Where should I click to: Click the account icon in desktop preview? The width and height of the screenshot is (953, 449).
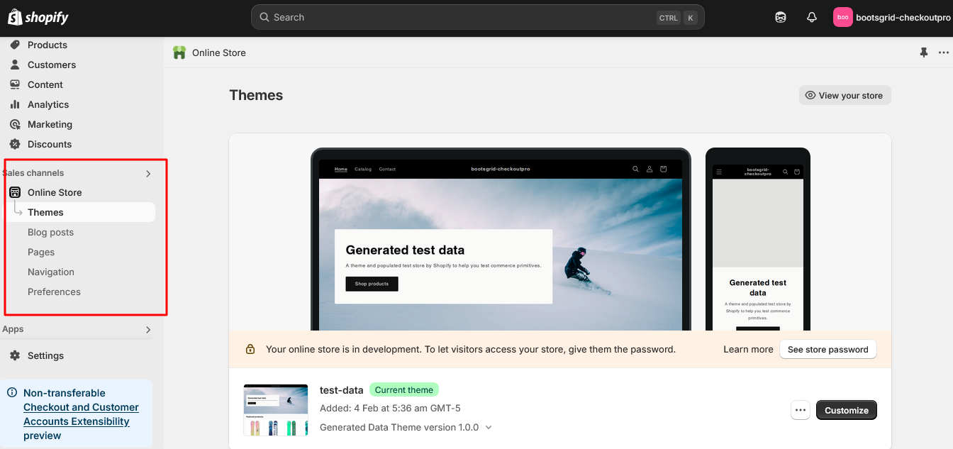(x=650, y=169)
